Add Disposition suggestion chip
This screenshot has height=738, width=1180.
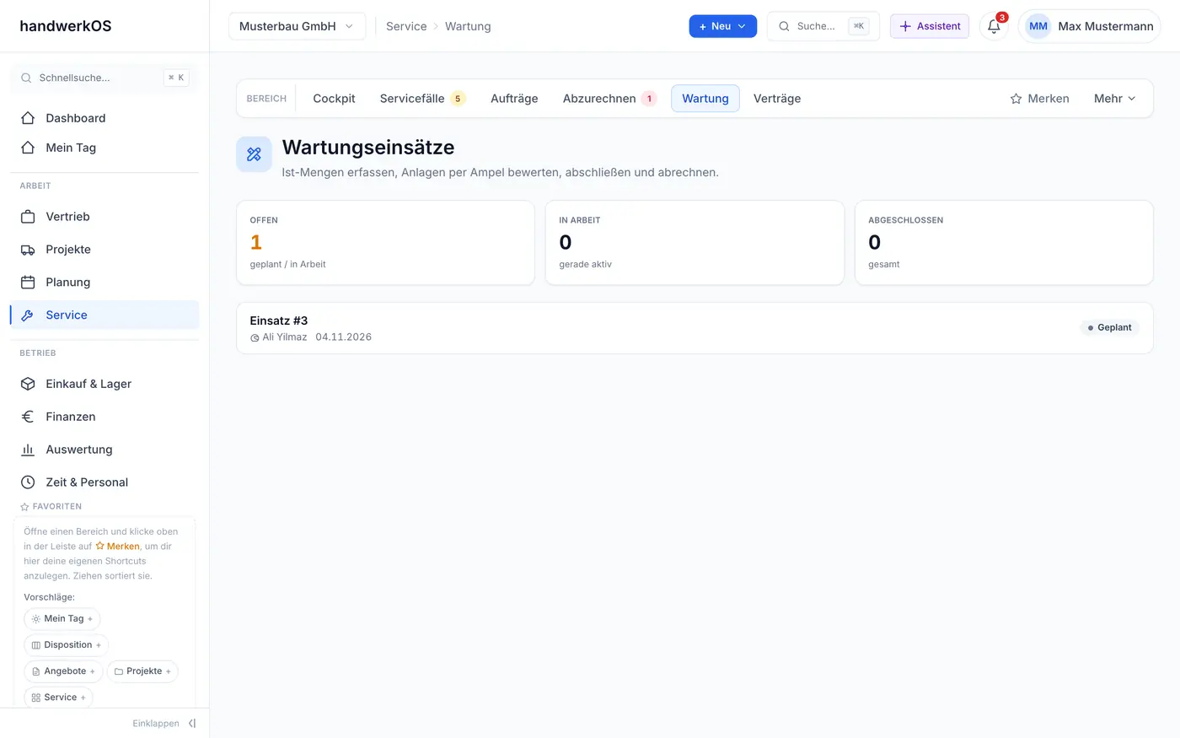coord(66,645)
